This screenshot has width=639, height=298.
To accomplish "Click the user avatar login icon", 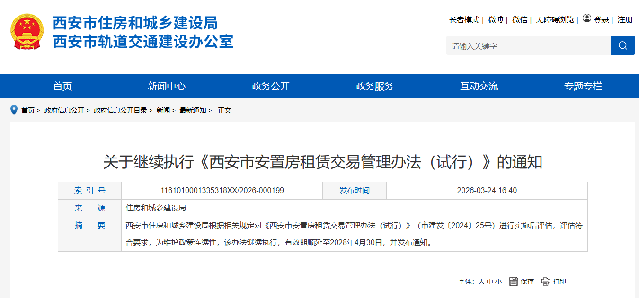I will [x=587, y=18].
